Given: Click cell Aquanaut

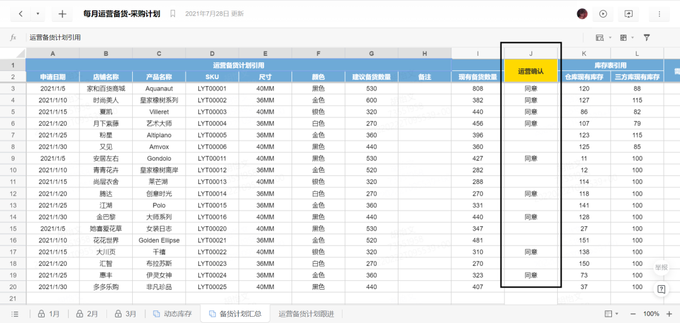Looking at the screenshot, I should 159,89.
